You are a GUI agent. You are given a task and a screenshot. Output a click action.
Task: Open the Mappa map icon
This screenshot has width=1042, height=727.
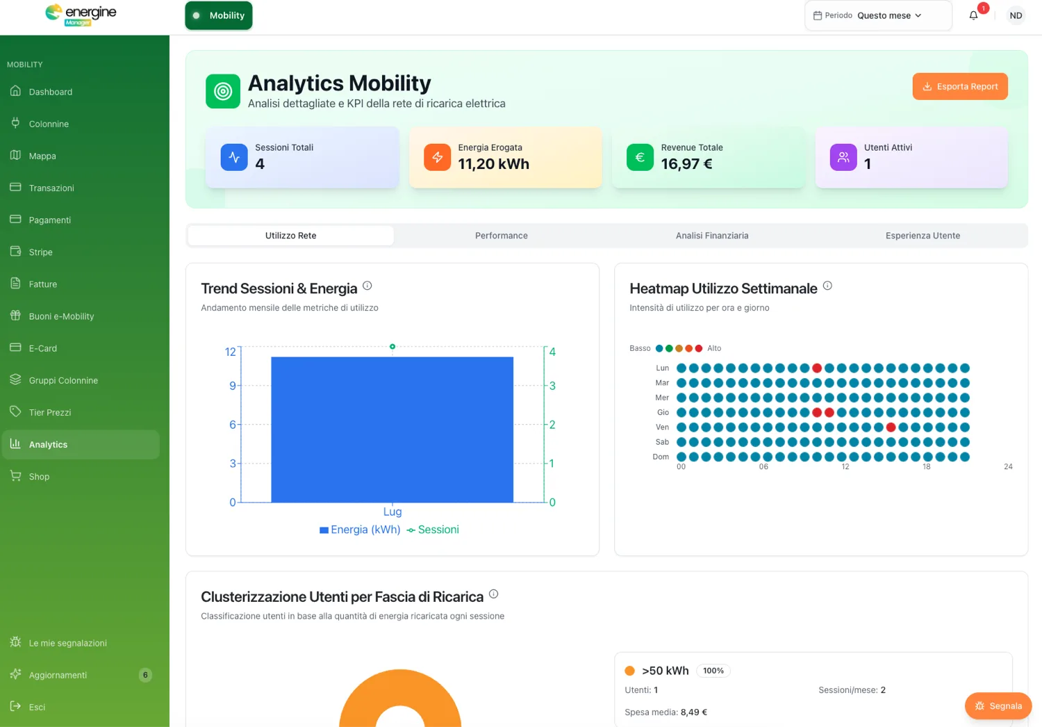pyautogui.click(x=15, y=155)
